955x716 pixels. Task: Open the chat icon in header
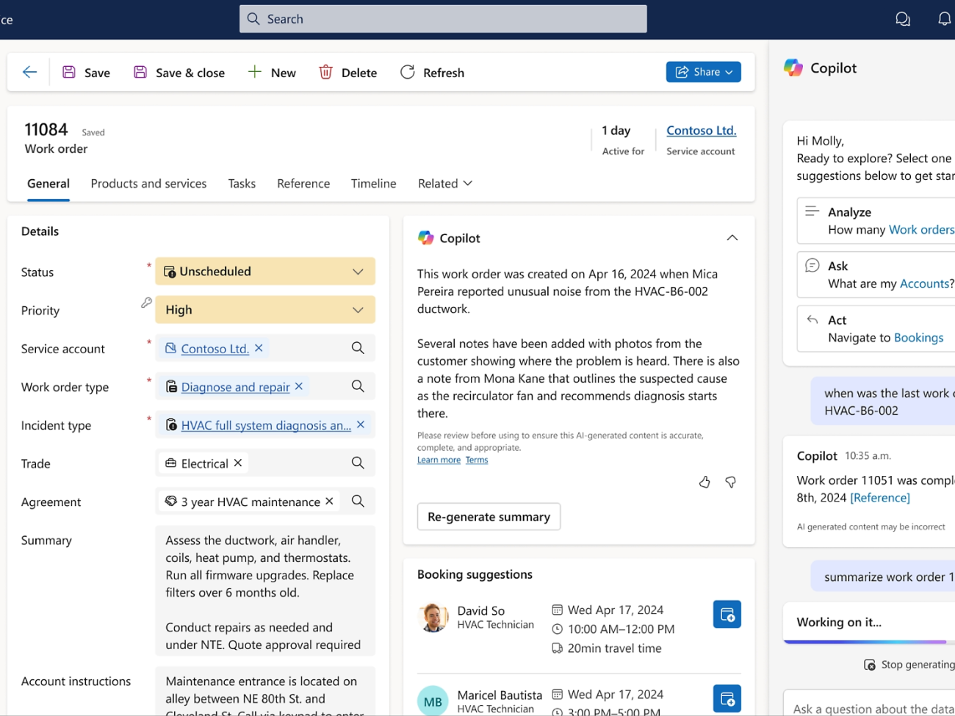903,19
